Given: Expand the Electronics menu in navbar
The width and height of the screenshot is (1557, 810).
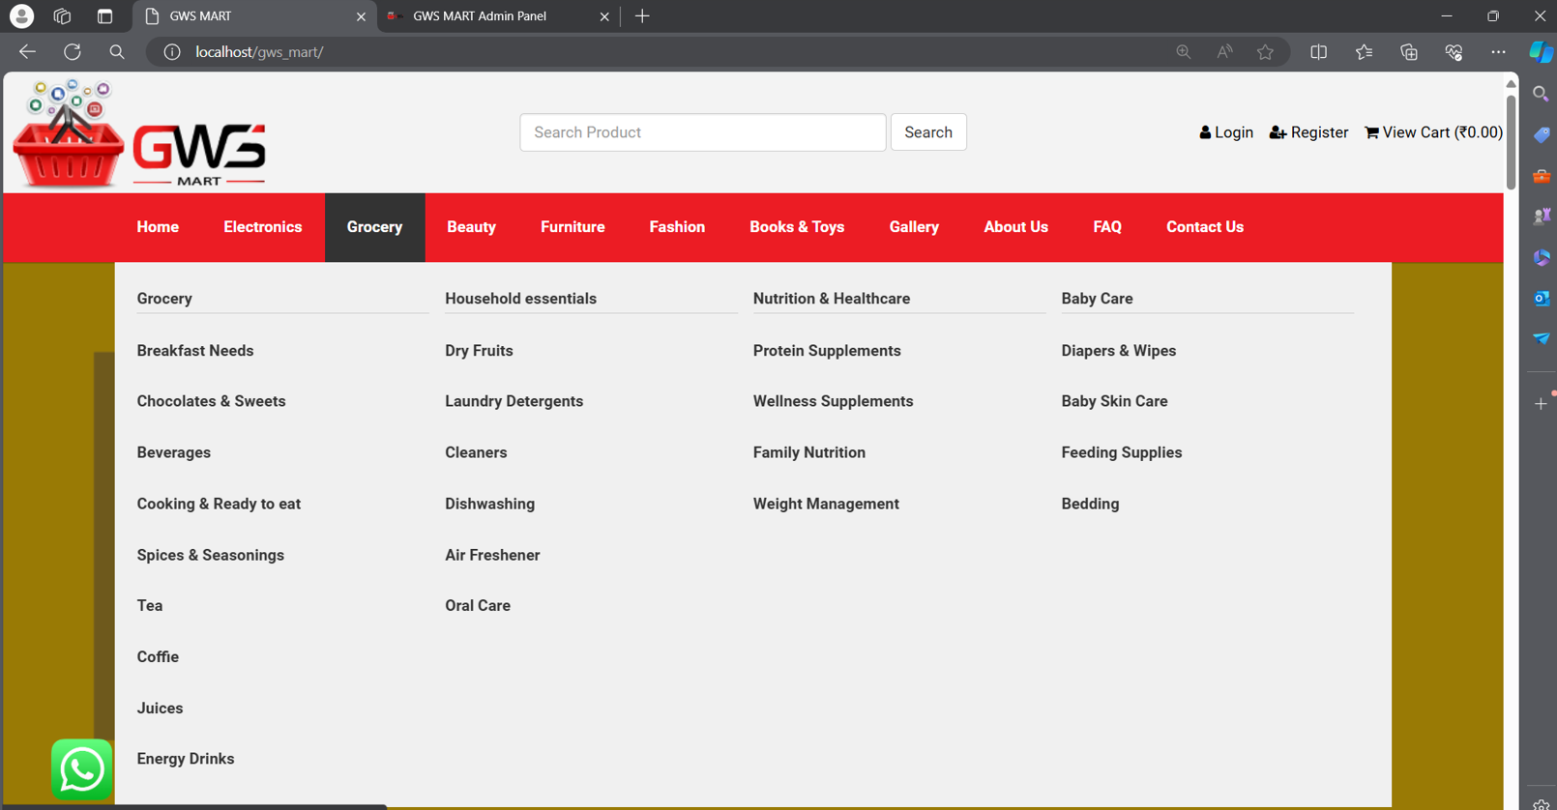Looking at the screenshot, I should coord(262,227).
